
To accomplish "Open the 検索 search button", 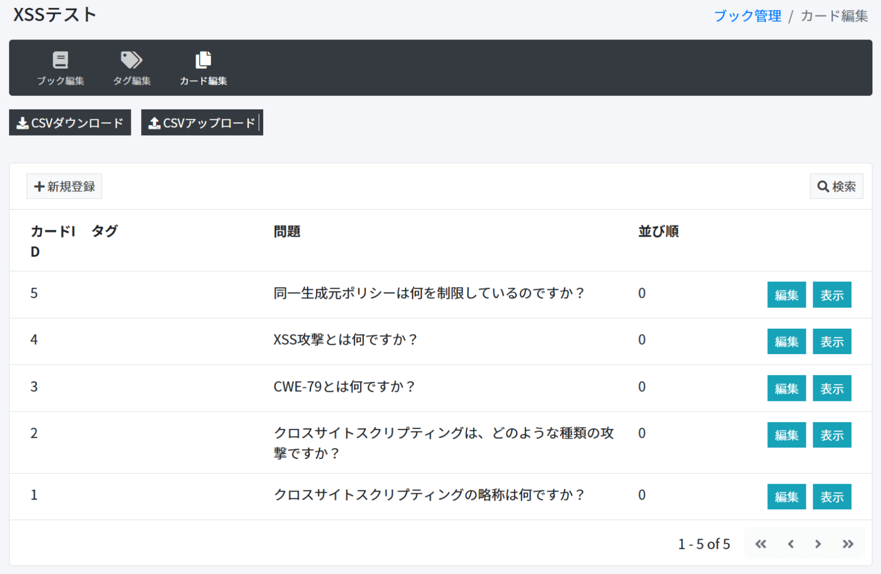I will 836,186.
